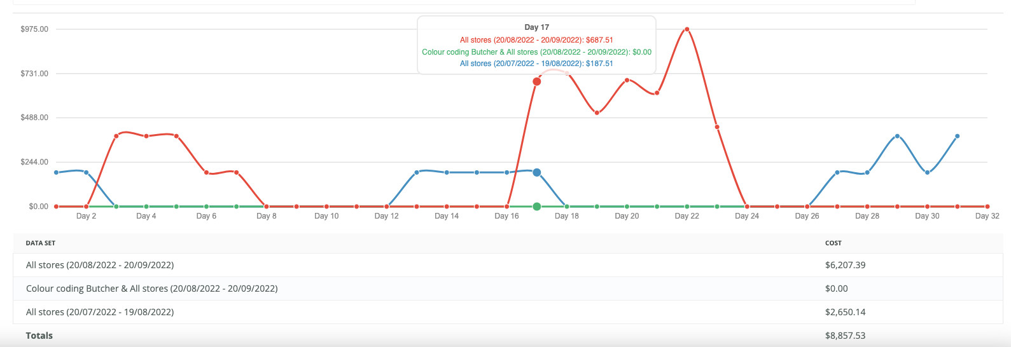Select the blue data point above Day 2

tap(87, 172)
